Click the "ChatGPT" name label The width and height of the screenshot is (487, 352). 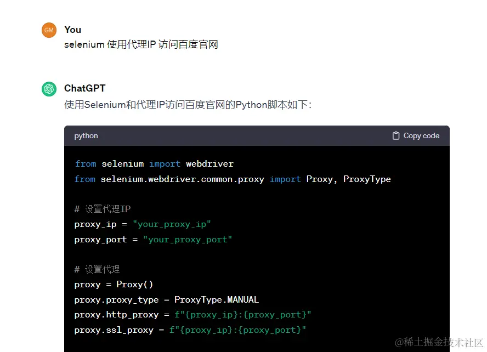85,88
